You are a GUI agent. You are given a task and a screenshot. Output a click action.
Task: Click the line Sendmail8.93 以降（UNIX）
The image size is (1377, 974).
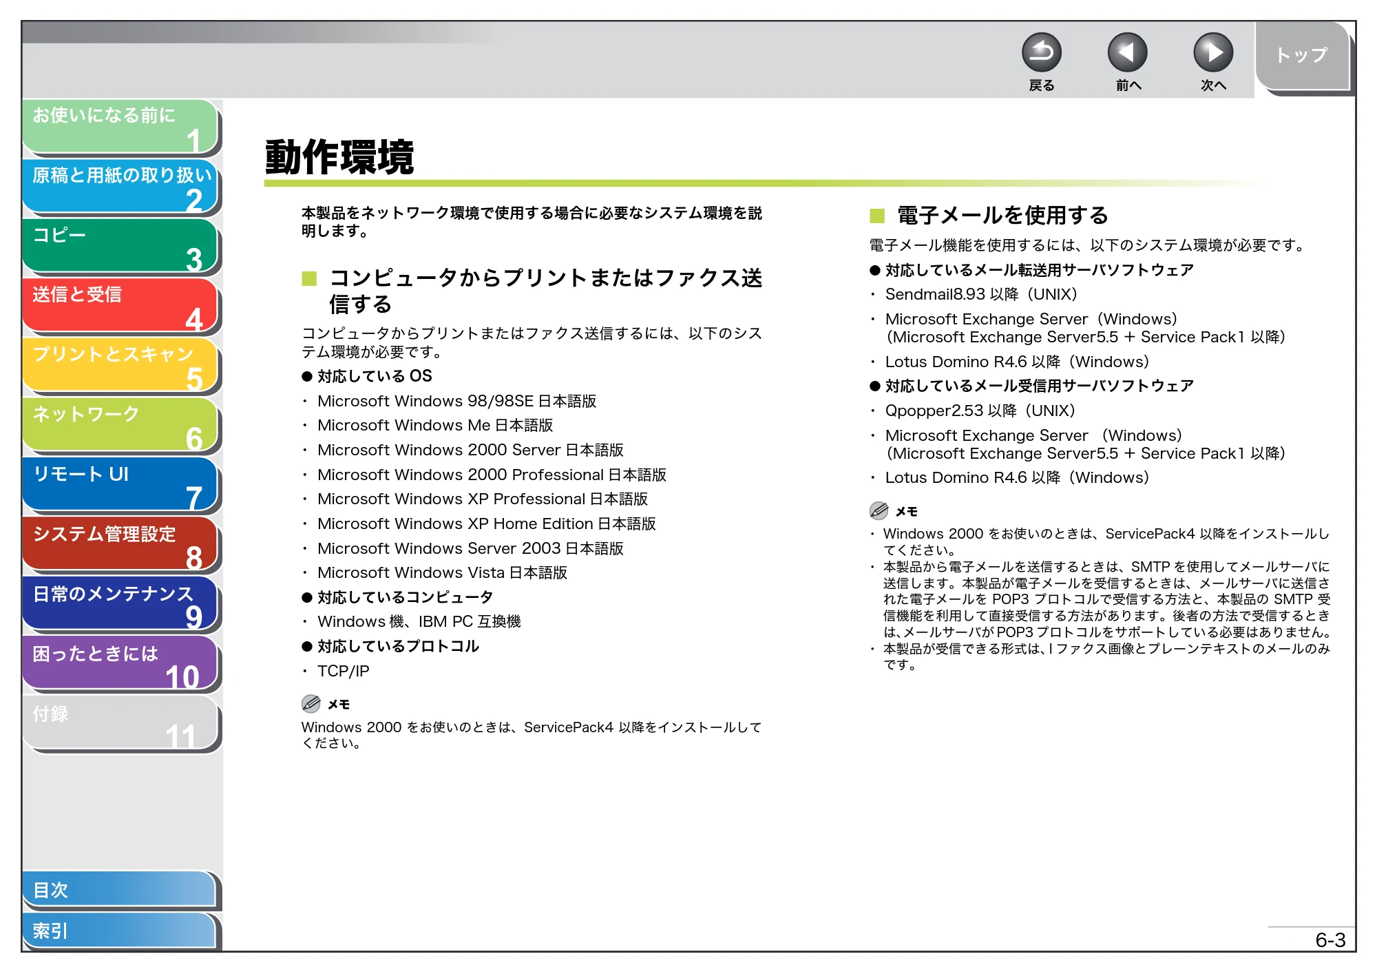(x=981, y=294)
